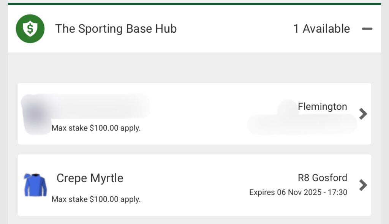The width and height of the screenshot is (389, 224).
Task: Click blurred silks icon in Flemington card
Action: [36, 114]
